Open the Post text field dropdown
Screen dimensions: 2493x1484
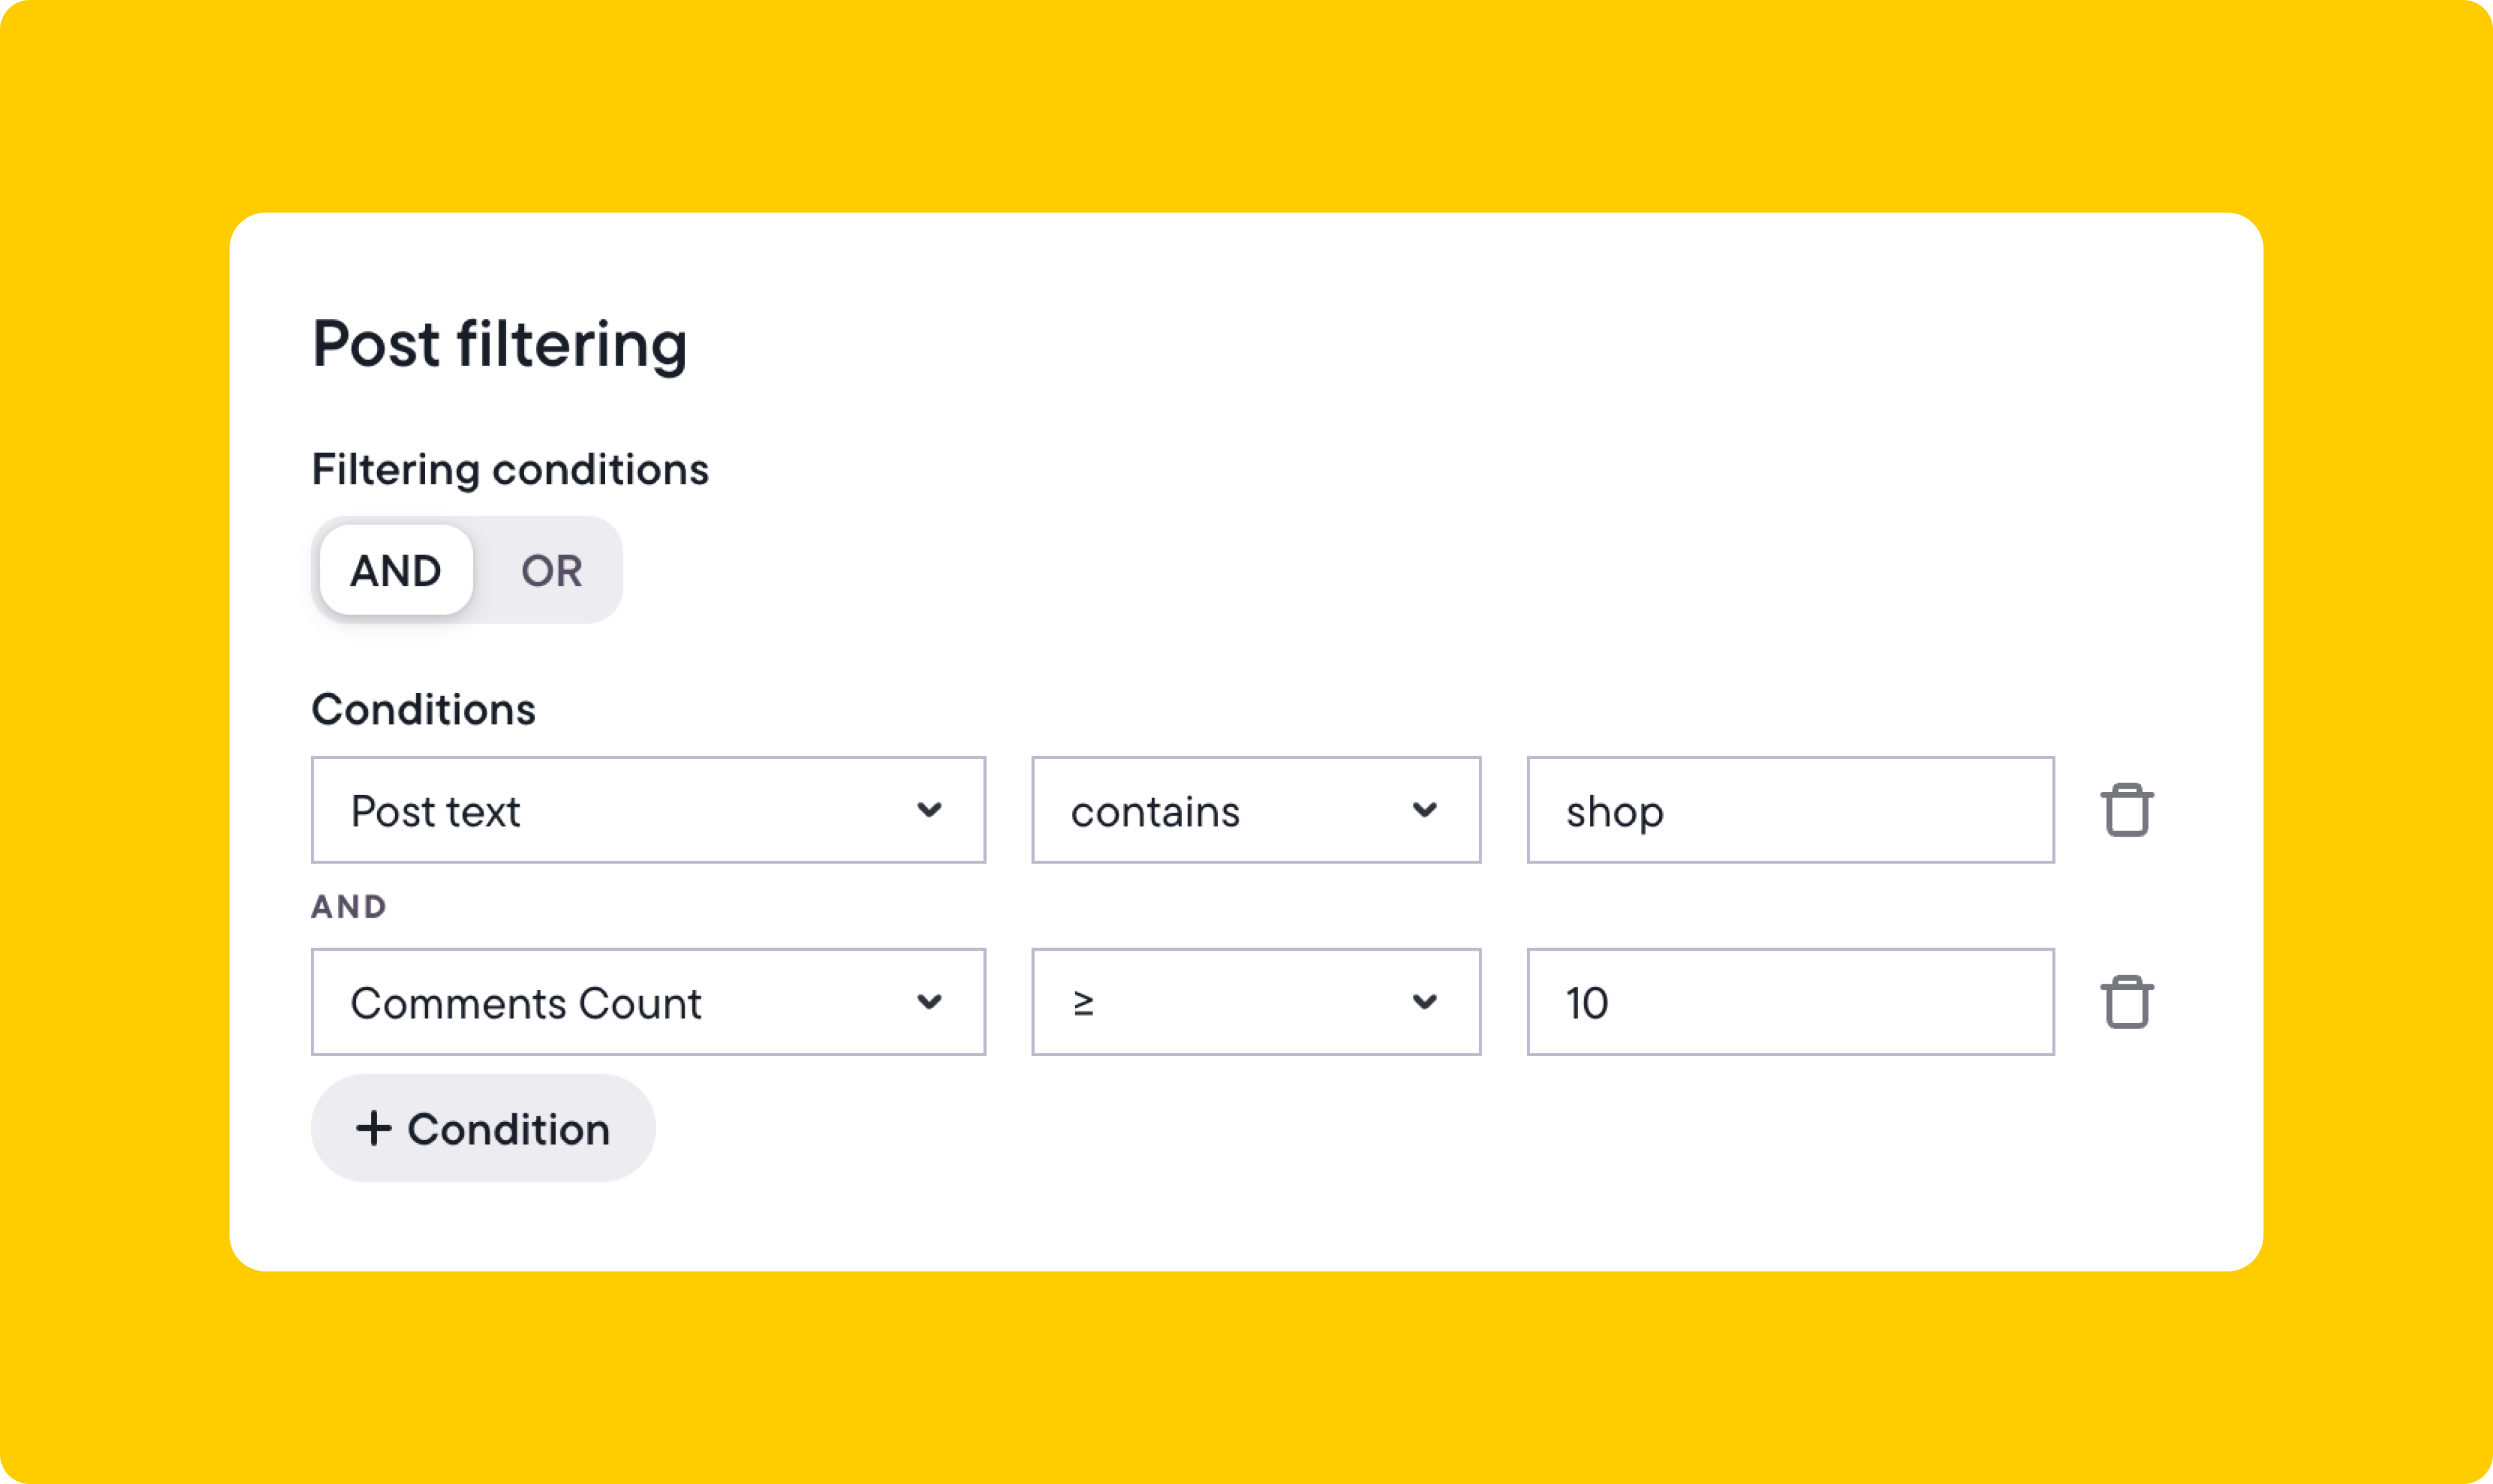[648, 810]
